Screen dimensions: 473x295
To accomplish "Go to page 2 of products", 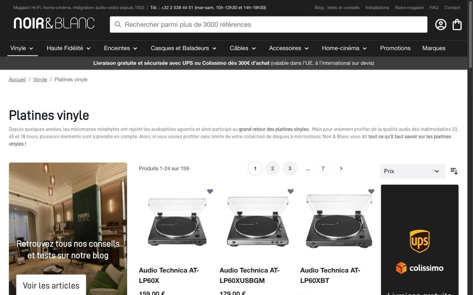I will 272,168.
